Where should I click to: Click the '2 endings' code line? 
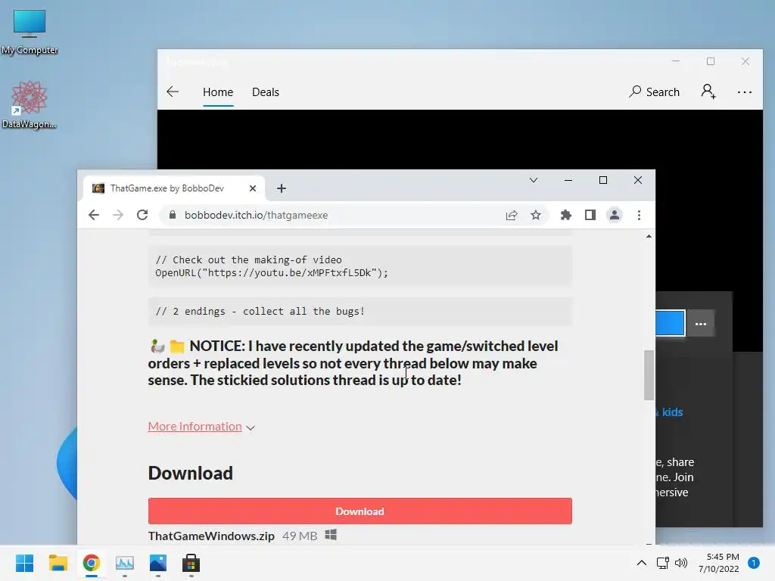359,311
